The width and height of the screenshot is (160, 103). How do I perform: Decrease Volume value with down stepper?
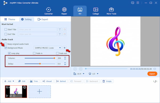tap(65, 59)
